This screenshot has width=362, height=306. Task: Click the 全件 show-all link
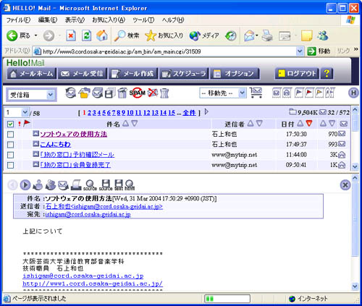[189, 113]
